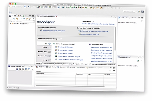
Task: Switch to the Learning Center dashboard tab
Action: tap(48, 64)
